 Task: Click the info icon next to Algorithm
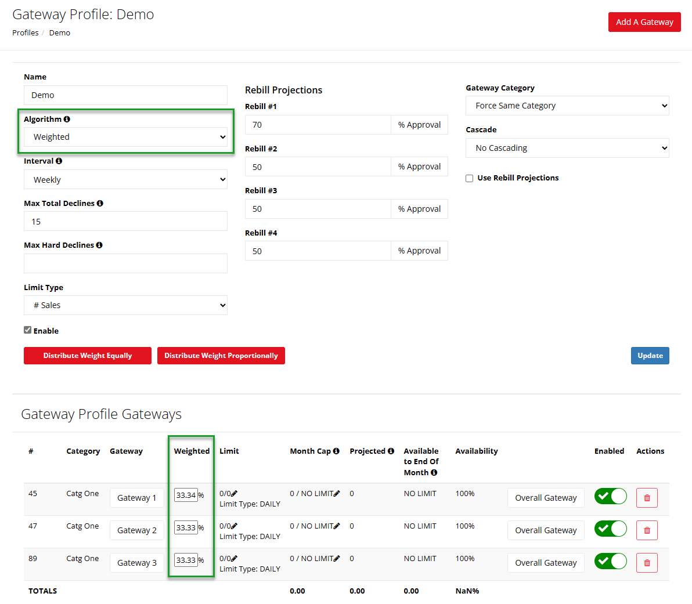(x=67, y=119)
